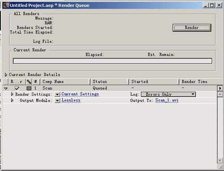Minimize the Render Queue window

point(206,5)
